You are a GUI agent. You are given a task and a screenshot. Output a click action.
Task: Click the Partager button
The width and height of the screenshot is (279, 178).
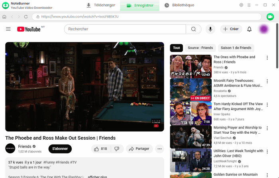[139, 149]
